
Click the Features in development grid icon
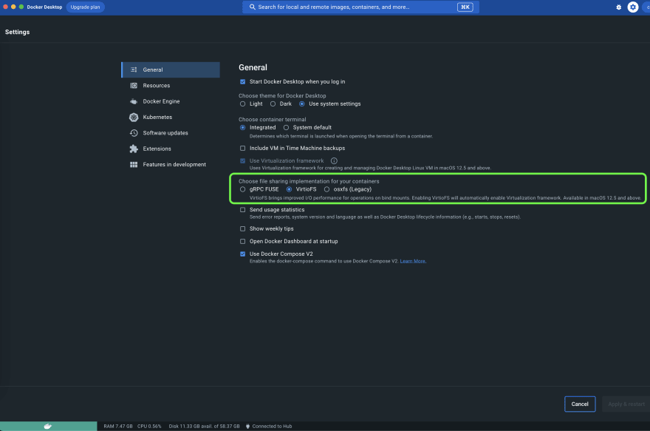[x=134, y=164]
